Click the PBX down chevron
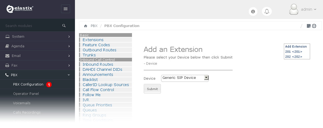Image resolution: width=323 pixels, height=128 pixels. (69, 75)
